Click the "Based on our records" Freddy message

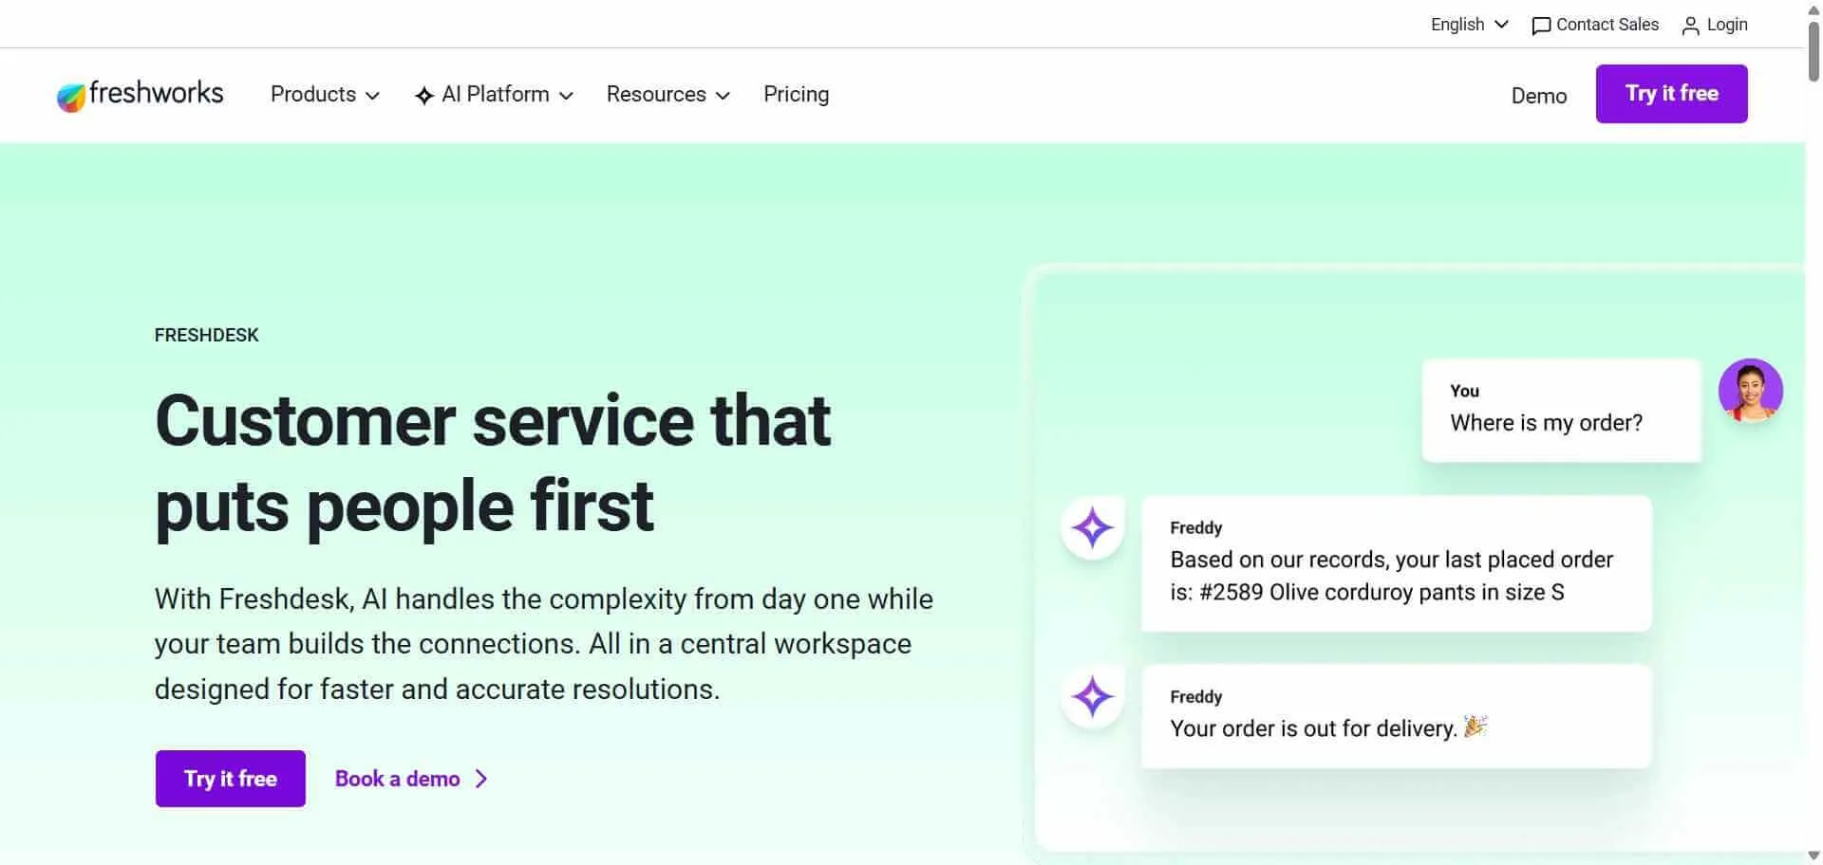tap(1396, 563)
